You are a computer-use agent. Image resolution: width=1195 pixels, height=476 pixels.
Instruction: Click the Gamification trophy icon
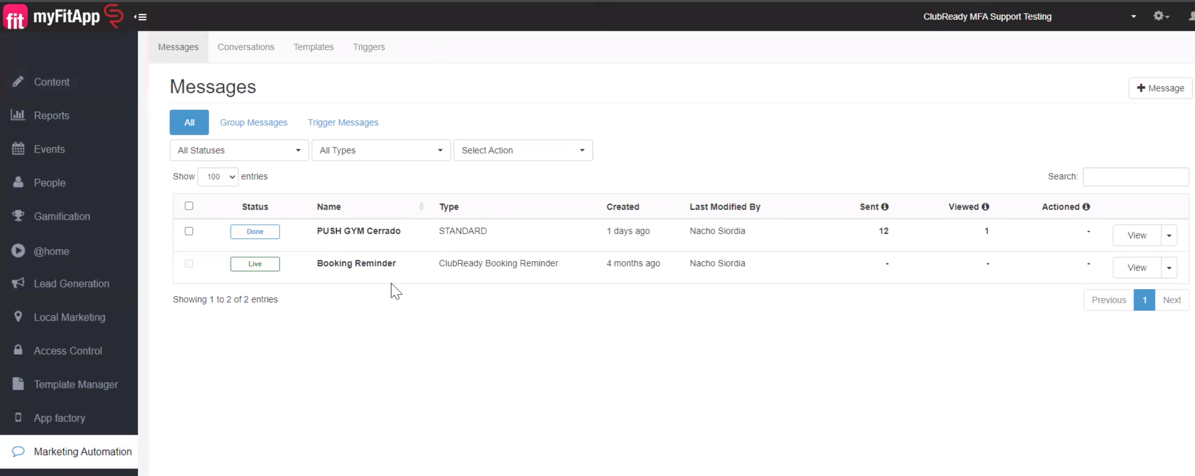[18, 216]
